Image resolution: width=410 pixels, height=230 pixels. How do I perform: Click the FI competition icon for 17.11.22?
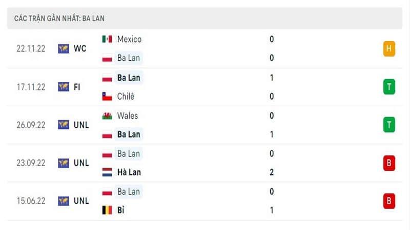[x=64, y=87]
